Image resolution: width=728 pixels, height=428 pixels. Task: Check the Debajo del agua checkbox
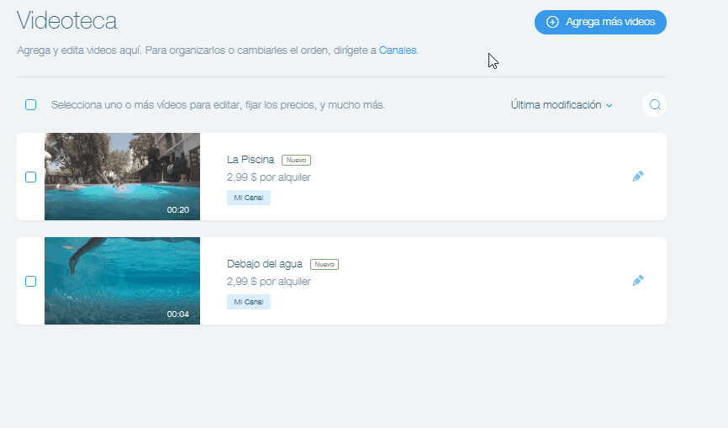(31, 282)
